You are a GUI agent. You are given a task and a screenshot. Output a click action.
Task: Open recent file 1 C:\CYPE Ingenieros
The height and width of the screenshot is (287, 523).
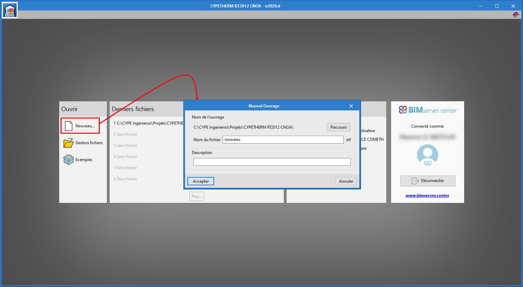click(x=148, y=123)
